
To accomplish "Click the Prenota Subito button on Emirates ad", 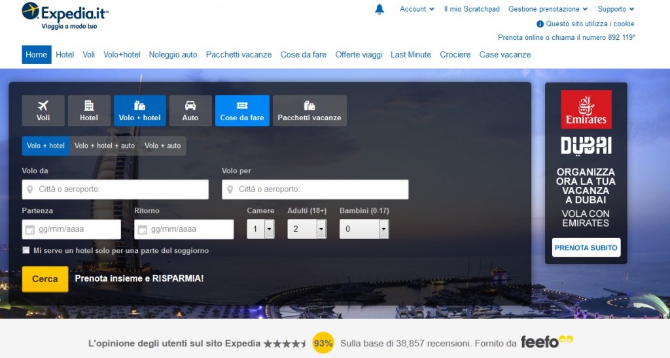I will (586, 248).
